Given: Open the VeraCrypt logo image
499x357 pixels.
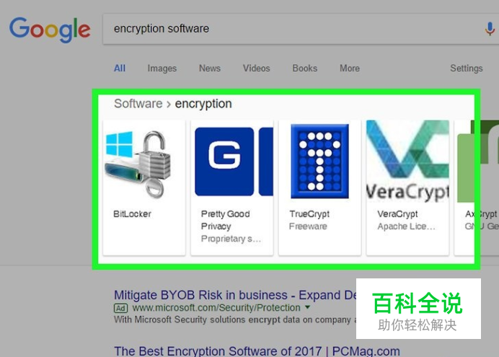Looking at the screenshot, I should point(407,161).
